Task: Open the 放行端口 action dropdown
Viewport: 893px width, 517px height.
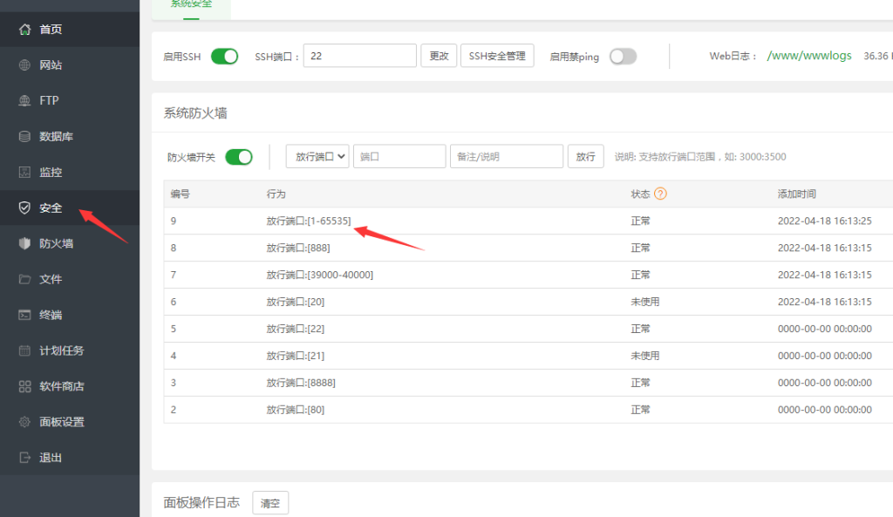Action: tap(317, 155)
